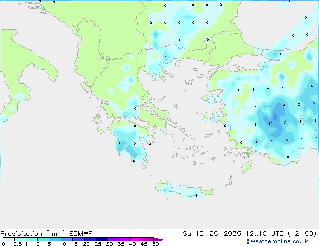Viewport: 319px width, 246px height.
Task: Pick the 10–15 mm legend color swatch
Action: click(67, 239)
